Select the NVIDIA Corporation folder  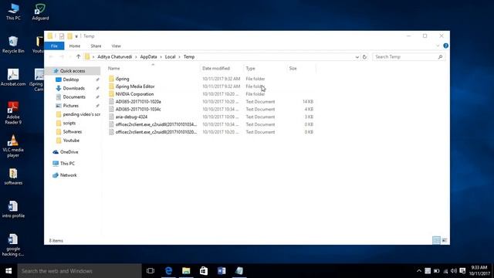[x=134, y=94]
